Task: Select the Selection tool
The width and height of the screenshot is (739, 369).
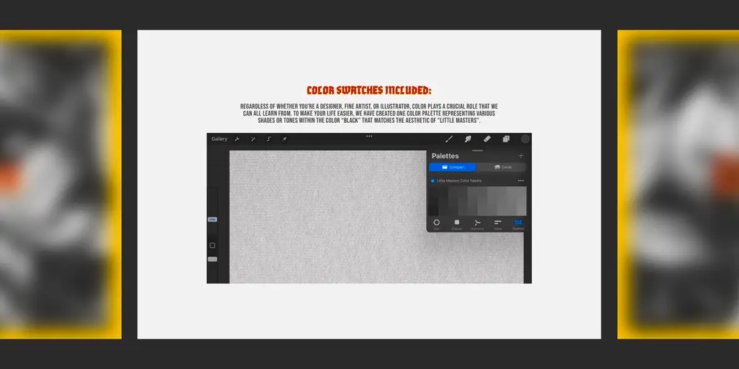Action: pos(269,138)
